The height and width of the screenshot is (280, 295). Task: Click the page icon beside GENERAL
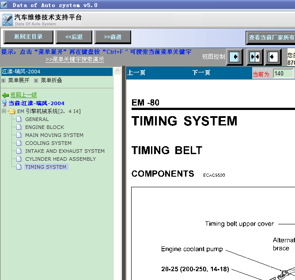click(19, 119)
